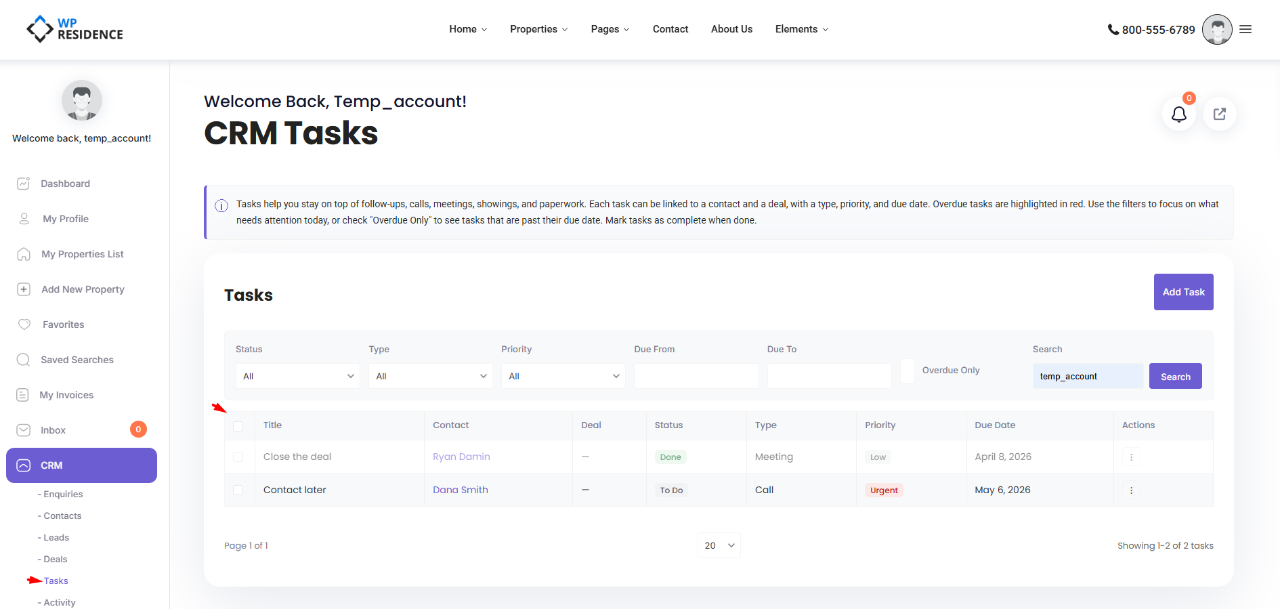This screenshot has width=1280, height=609.
Task: Click the Favorites heart icon in the sidebar
Action: pos(24,324)
